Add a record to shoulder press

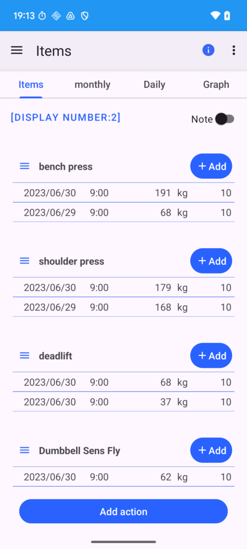point(211,261)
